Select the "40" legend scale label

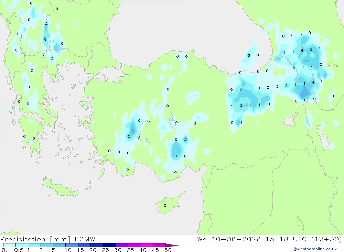(x=143, y=250)
